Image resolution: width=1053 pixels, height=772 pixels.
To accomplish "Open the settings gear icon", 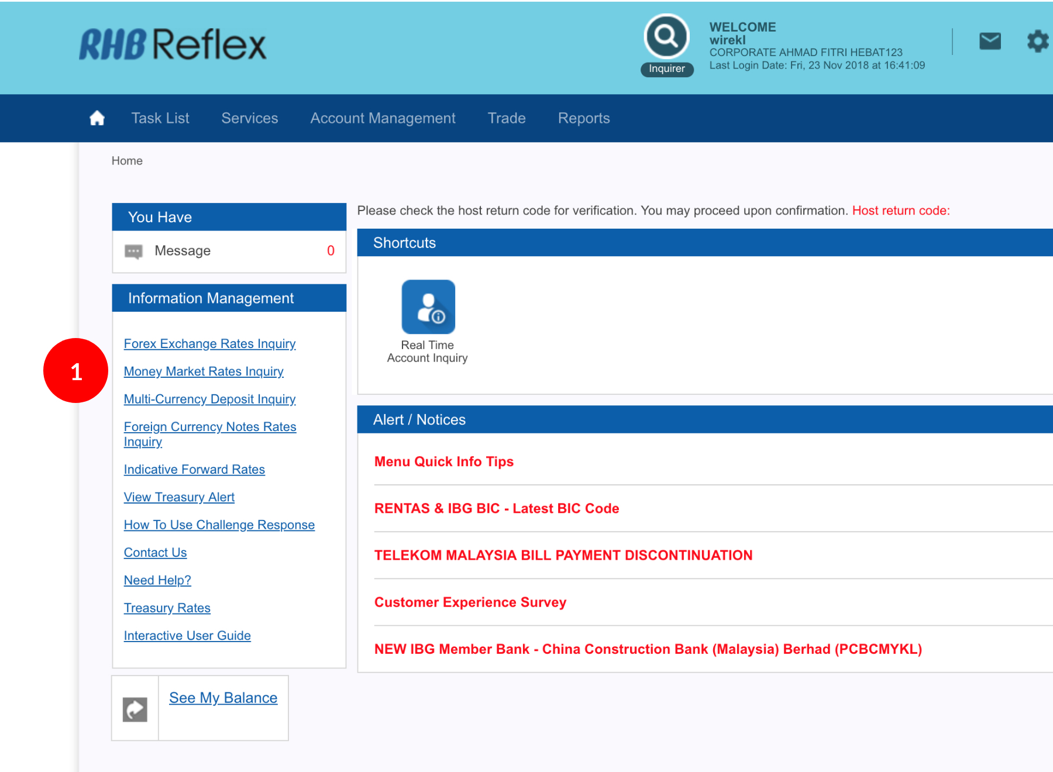I will 1038,41.
